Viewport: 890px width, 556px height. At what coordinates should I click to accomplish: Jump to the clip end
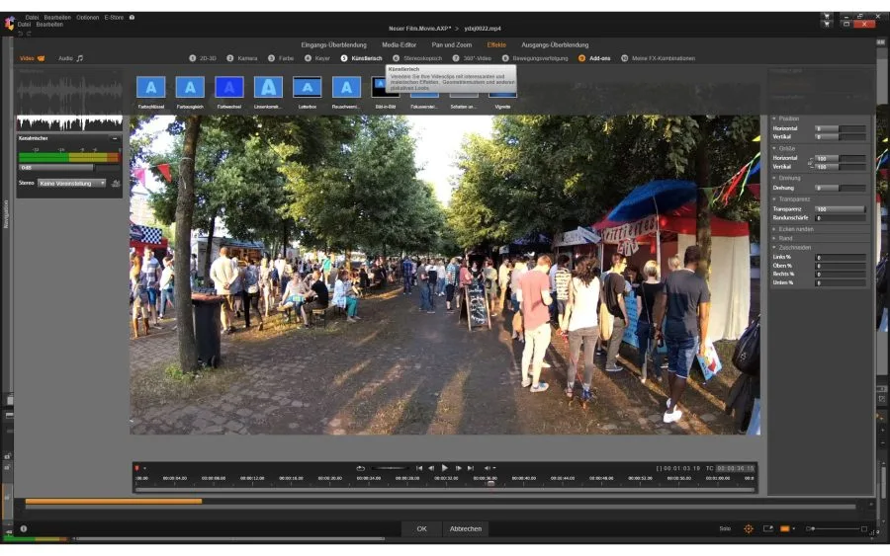click(x=471, y=468)
